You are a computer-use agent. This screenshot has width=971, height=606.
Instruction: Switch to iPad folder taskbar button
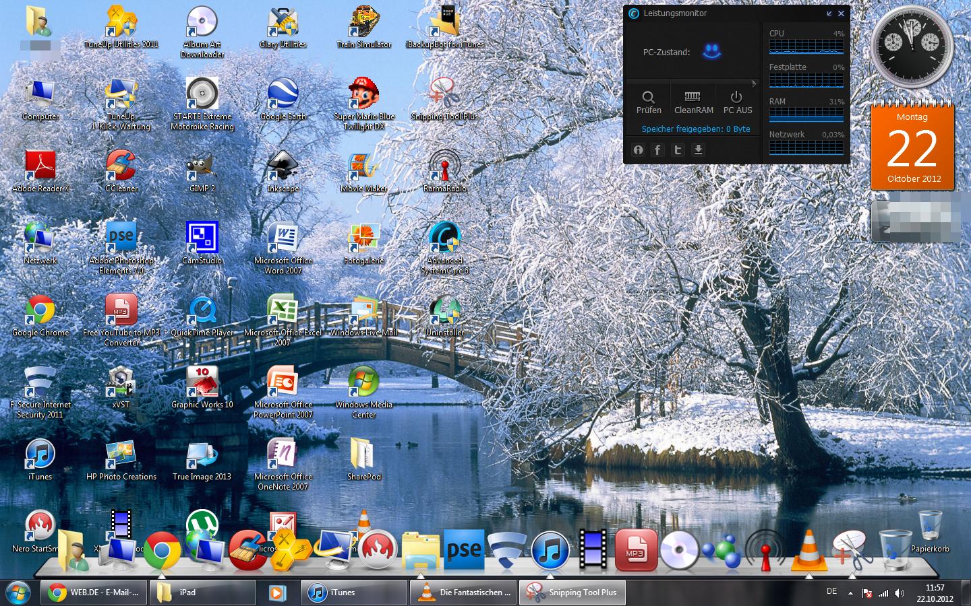click(202, 593)
